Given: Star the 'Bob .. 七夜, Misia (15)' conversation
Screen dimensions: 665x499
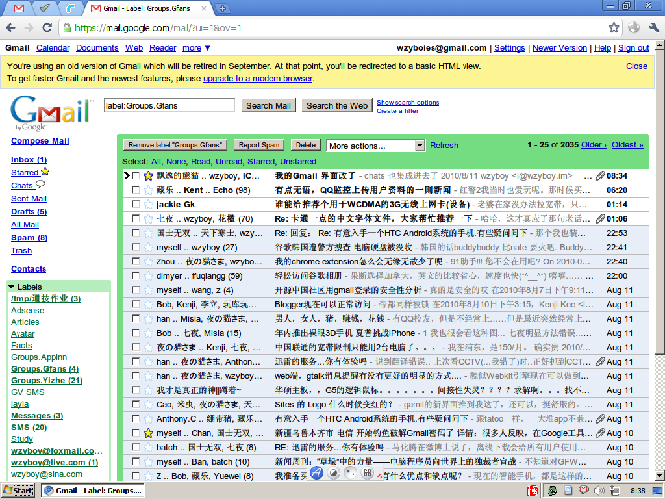Looking at the screenshot, I should tap(148, 333).
